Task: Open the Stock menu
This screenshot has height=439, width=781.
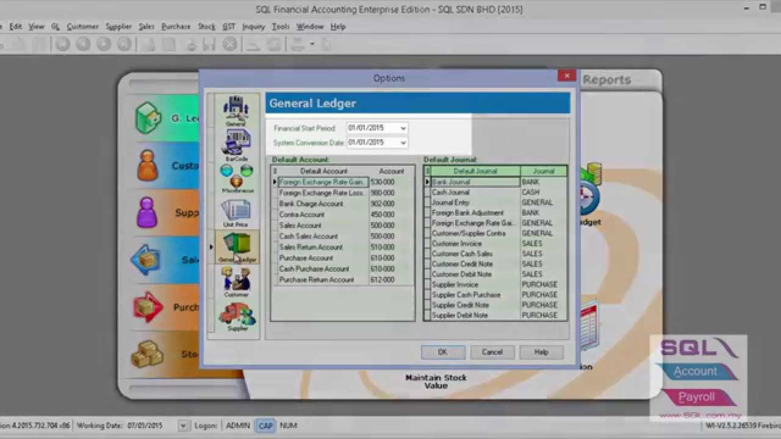Action: (206, 27)
